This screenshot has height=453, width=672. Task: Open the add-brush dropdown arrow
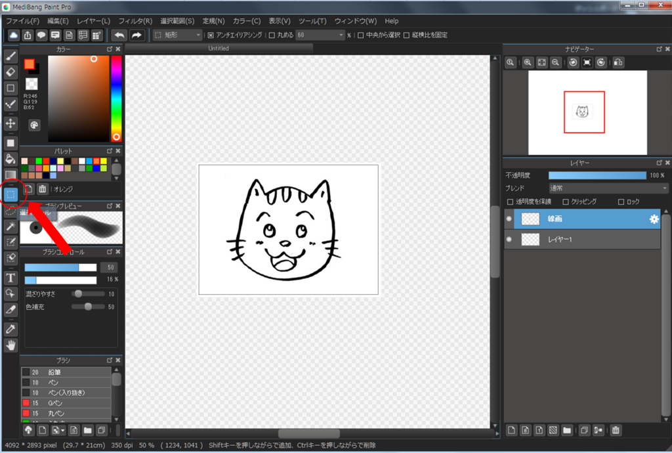62,430
